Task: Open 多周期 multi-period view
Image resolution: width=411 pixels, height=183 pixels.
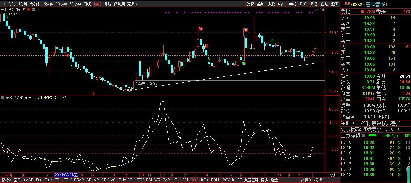Action: tap(119, 4)
